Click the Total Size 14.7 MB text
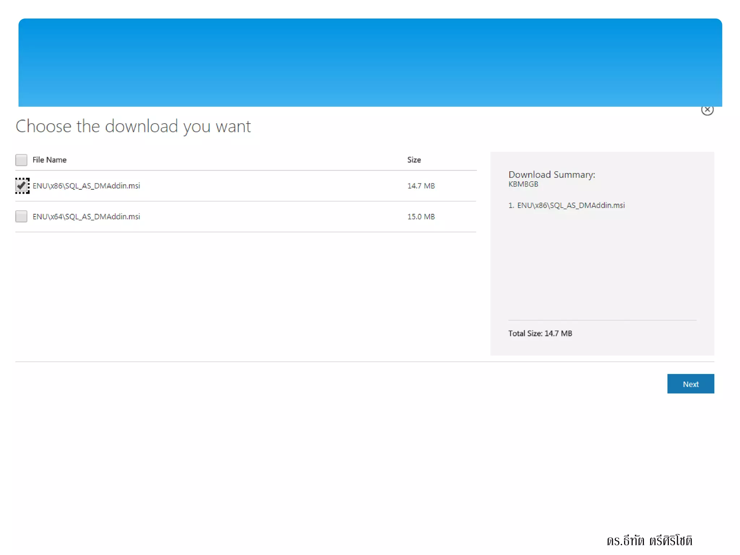Image resolution: width=740 pixels, height=555 pixels. 540,334
